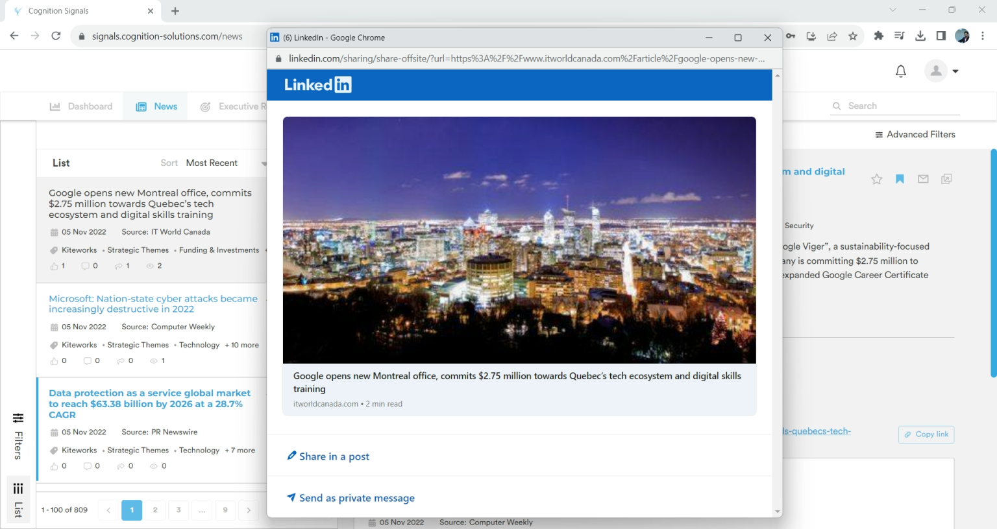Viewport: 997px width, 529px height.
Task: Open the Chrome downloads icon
Action: click(920, 36)
